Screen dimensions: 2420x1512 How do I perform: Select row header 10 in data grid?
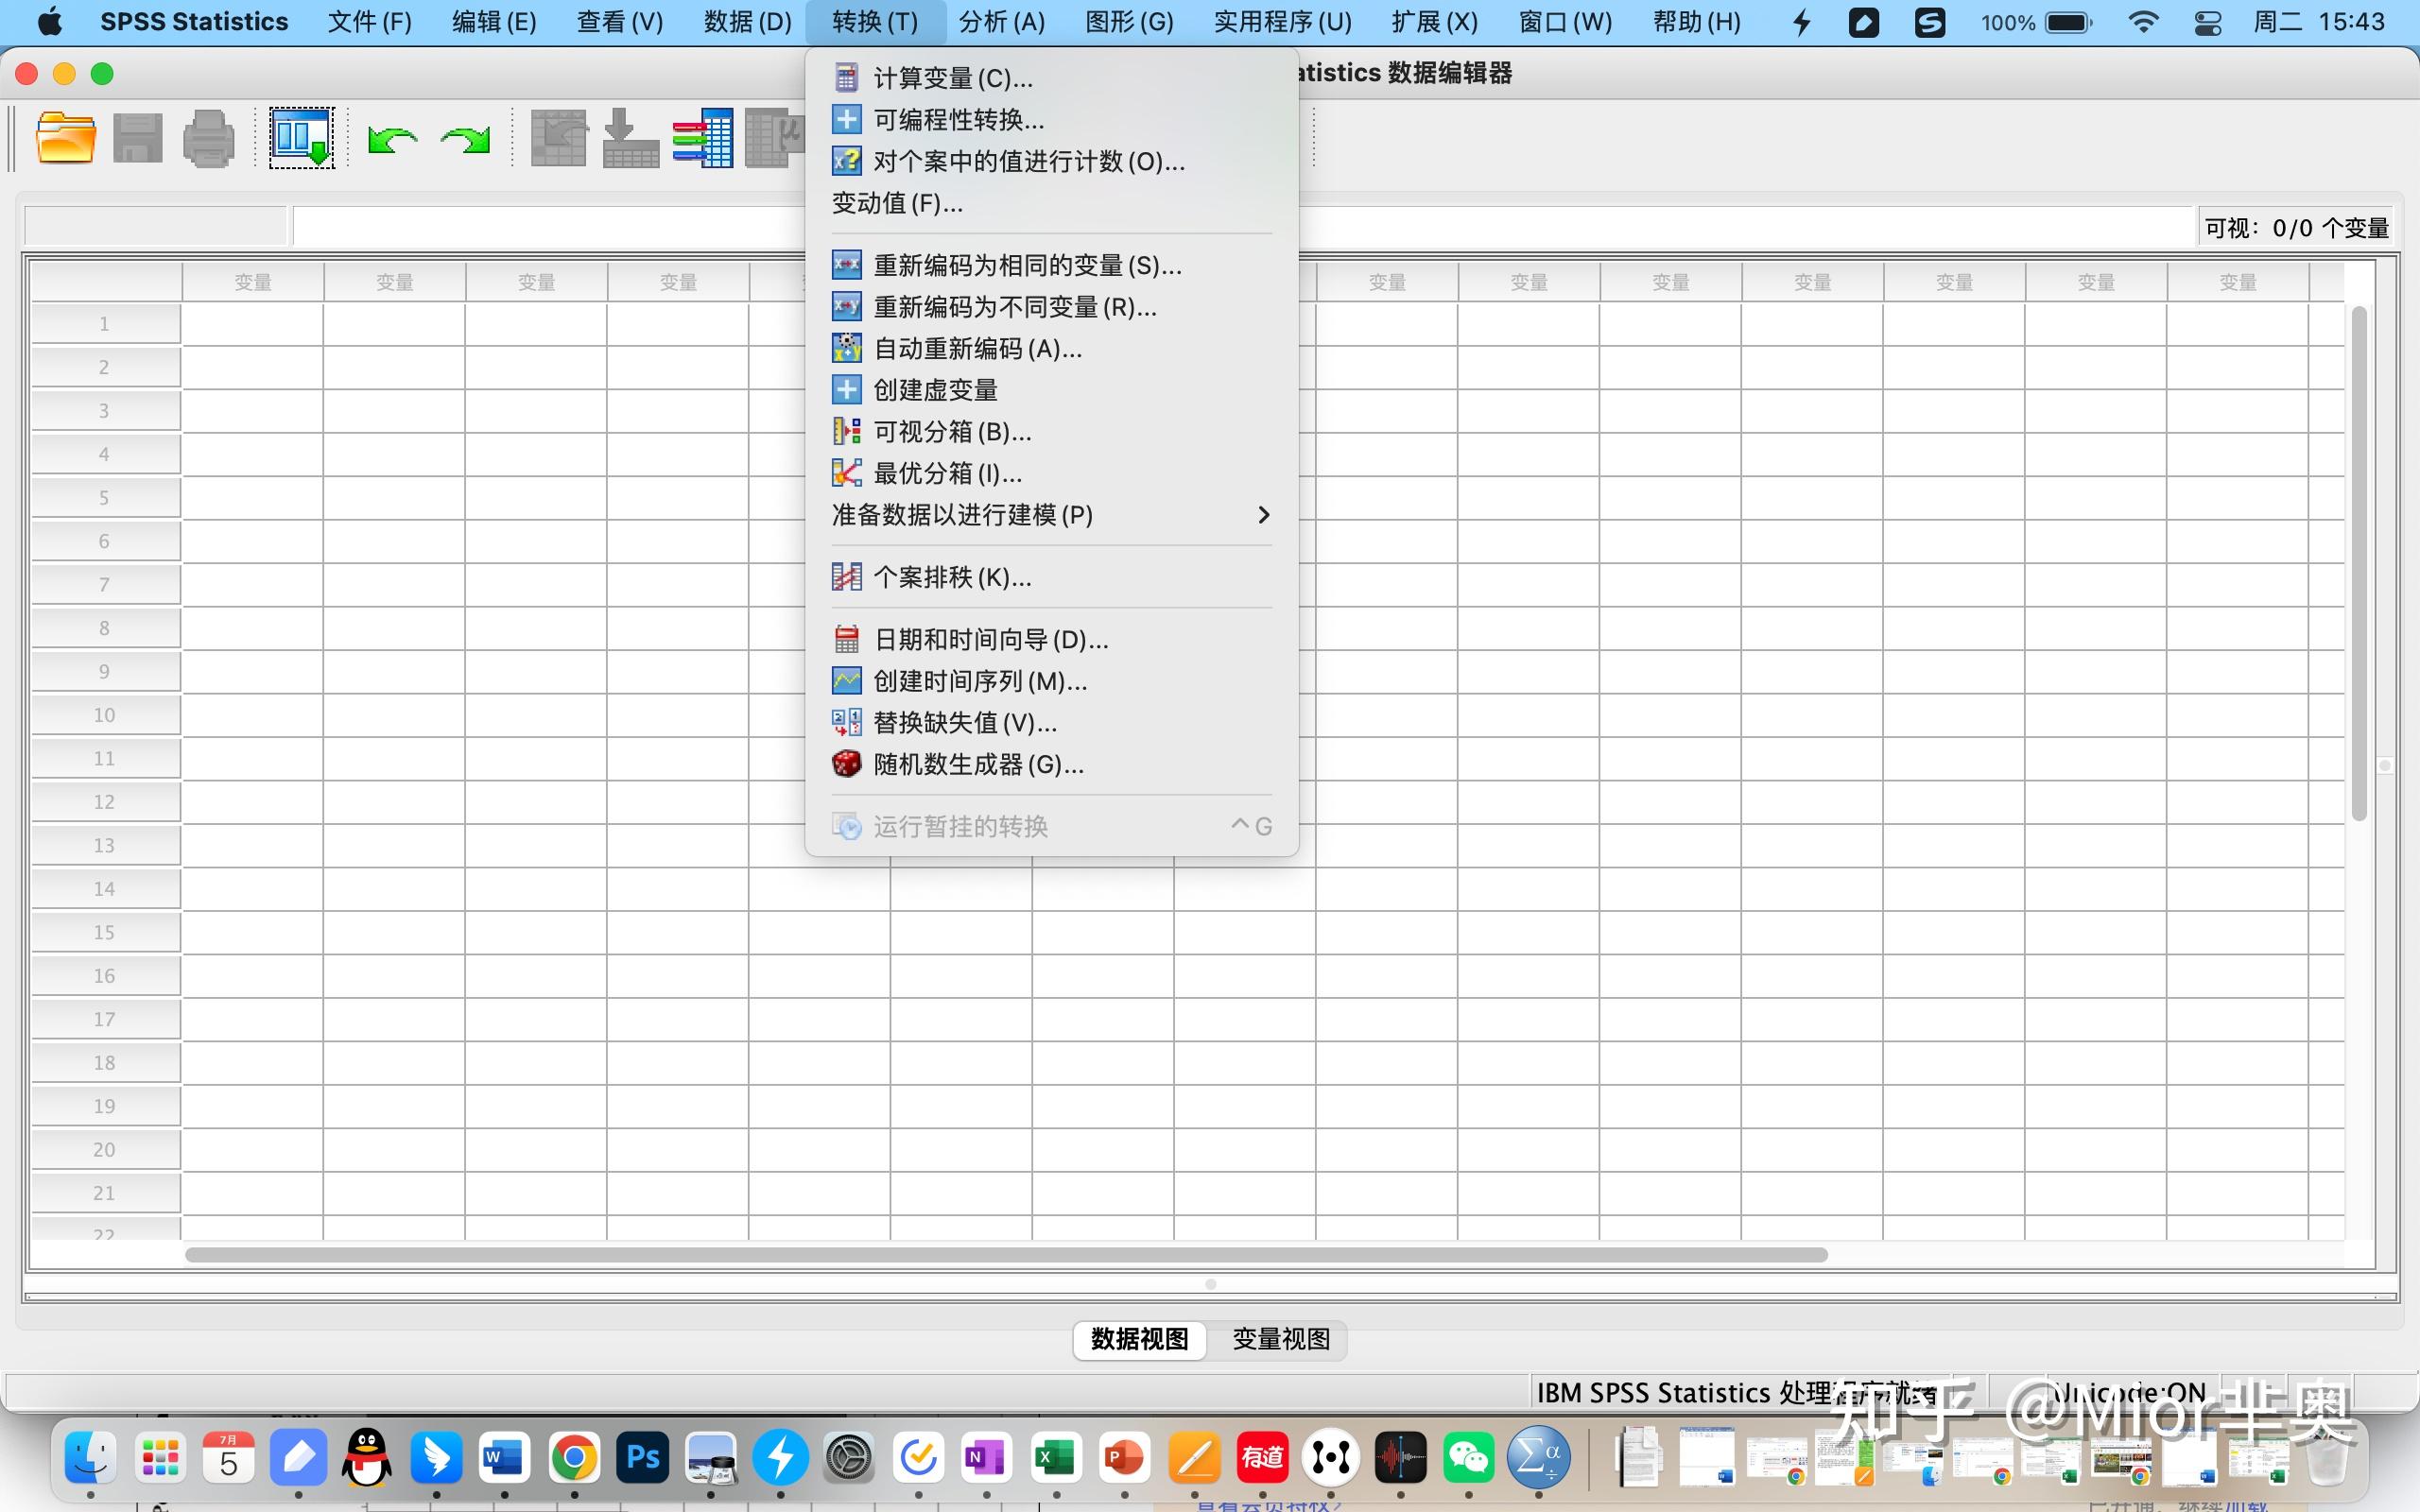tap(105, 715)
